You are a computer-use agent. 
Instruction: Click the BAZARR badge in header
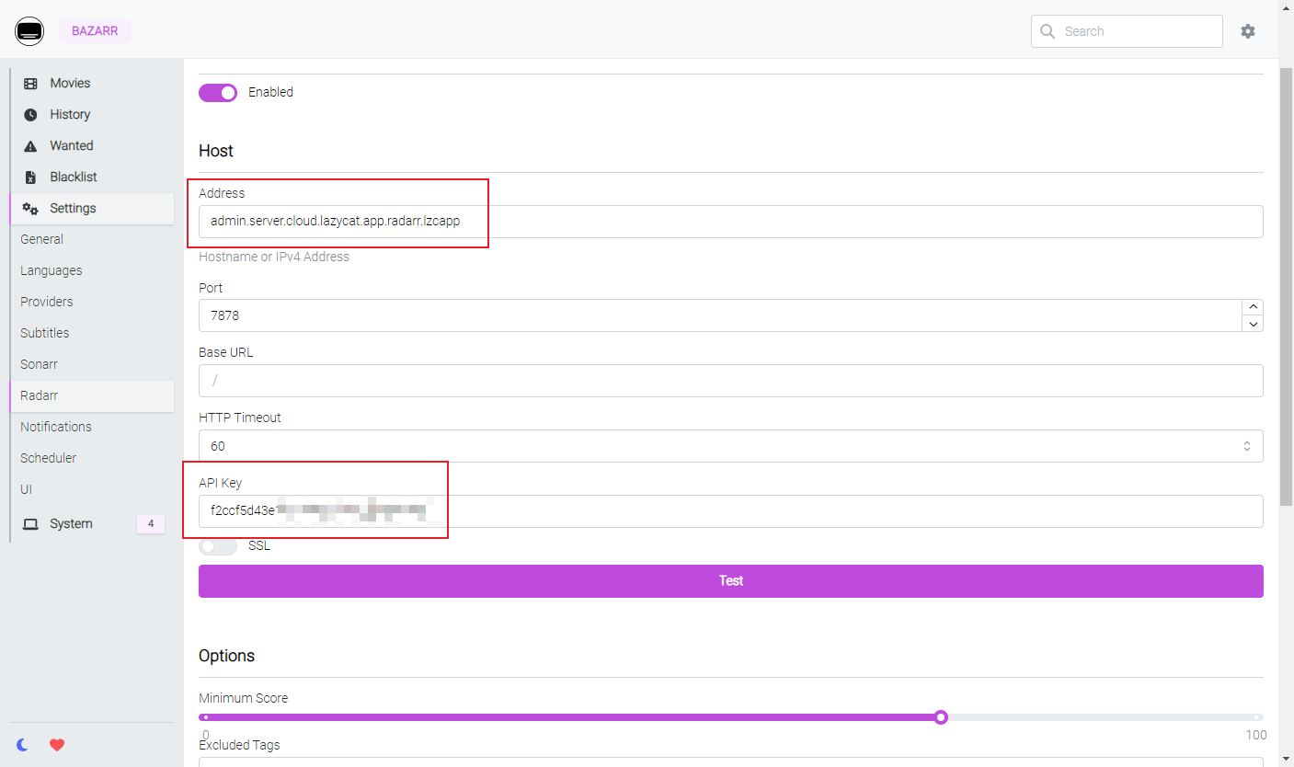pos(95,31)
